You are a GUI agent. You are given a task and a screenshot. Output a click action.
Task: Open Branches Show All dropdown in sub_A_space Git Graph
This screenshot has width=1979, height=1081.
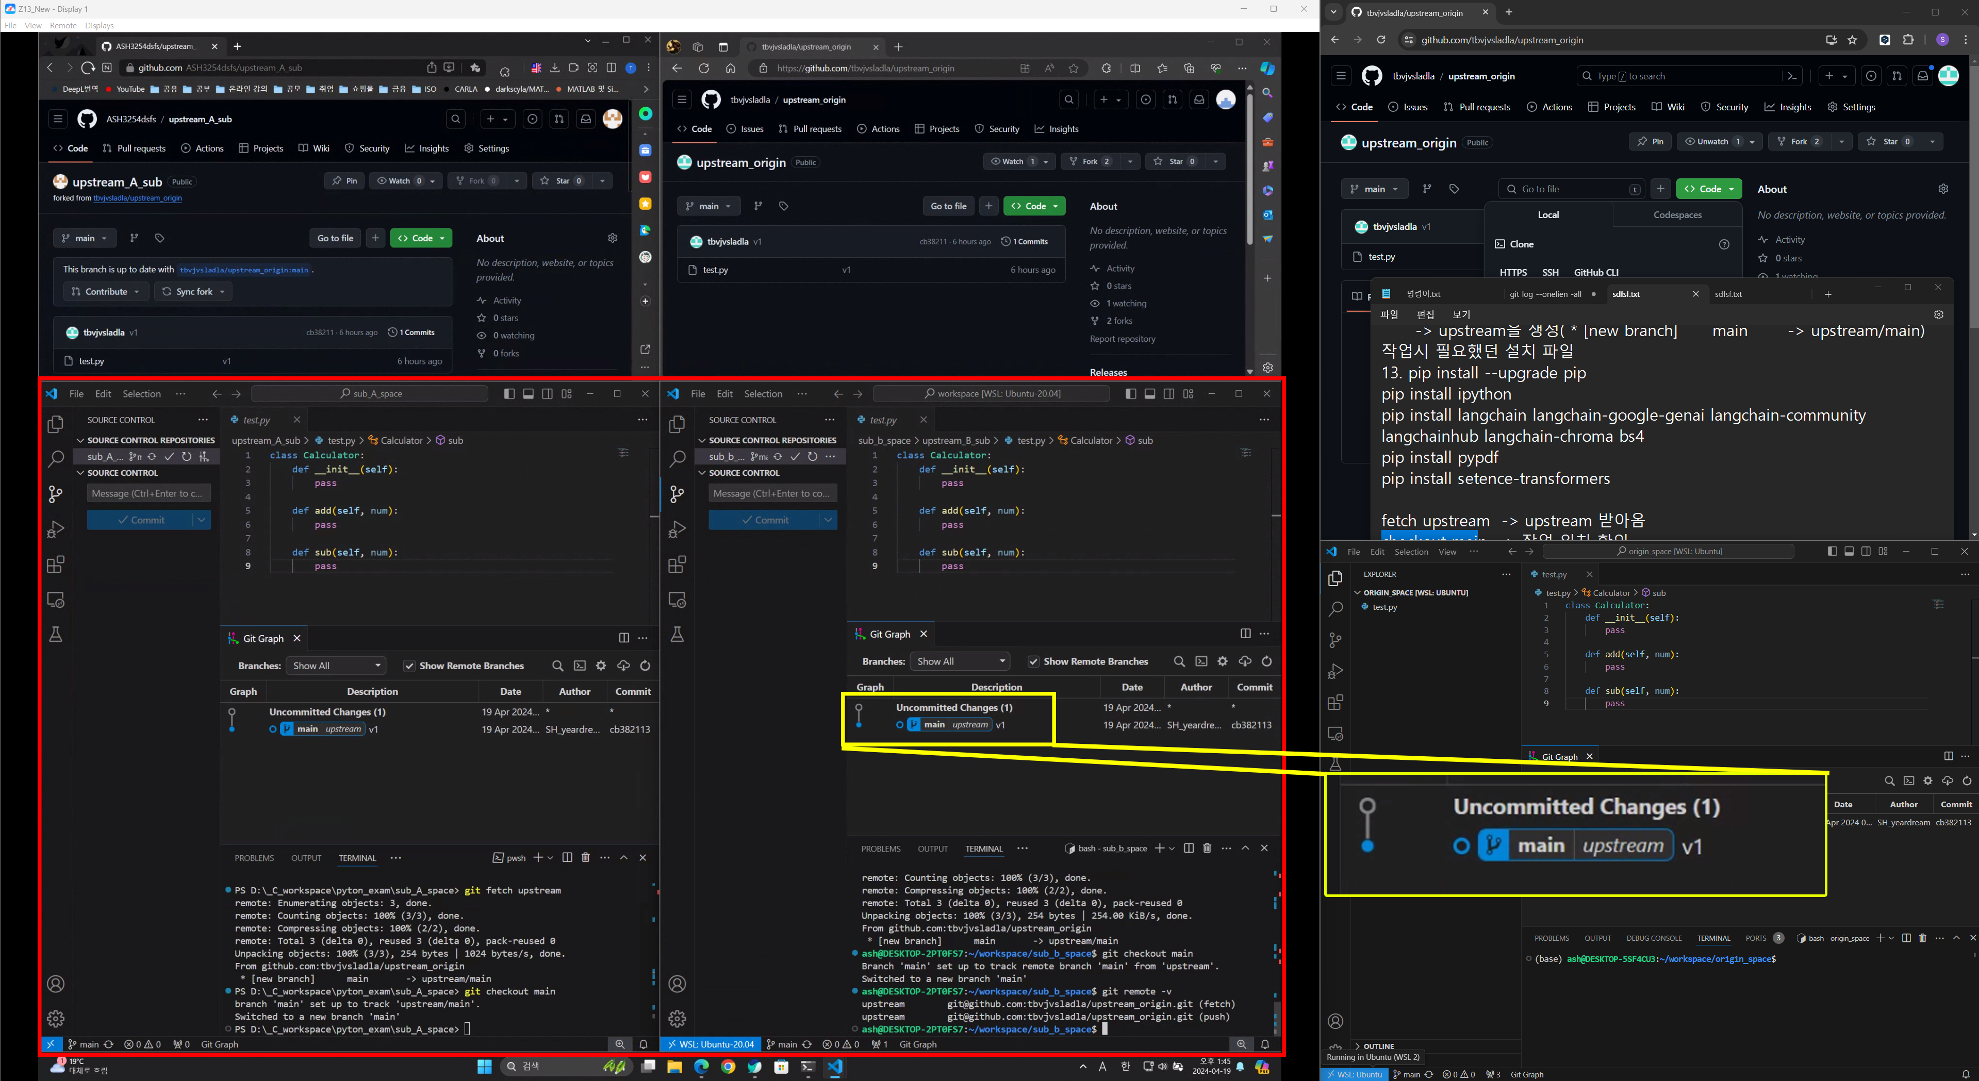[335, 666]
